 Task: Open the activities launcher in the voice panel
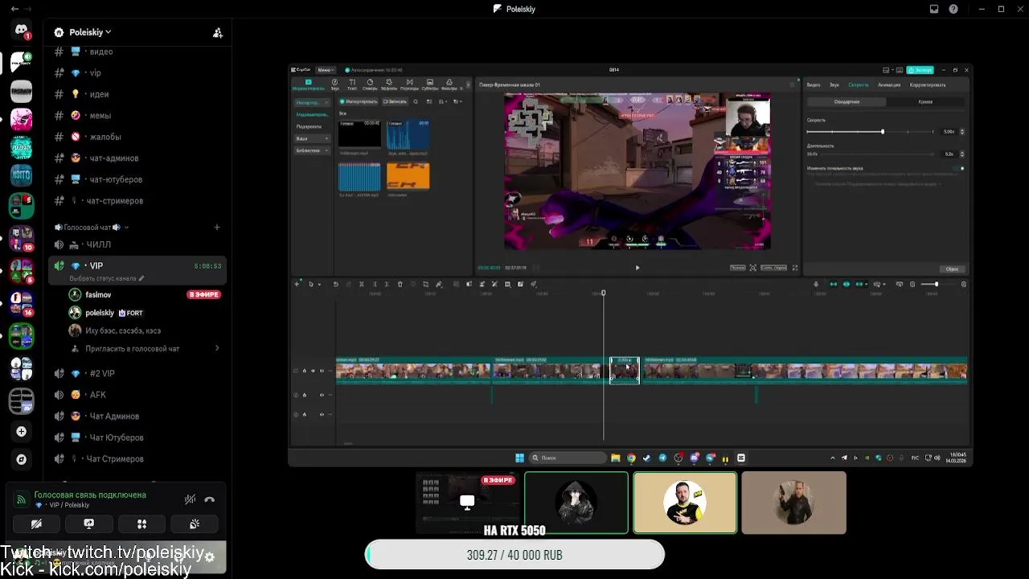pyautogui.click(x=141, y=524)
